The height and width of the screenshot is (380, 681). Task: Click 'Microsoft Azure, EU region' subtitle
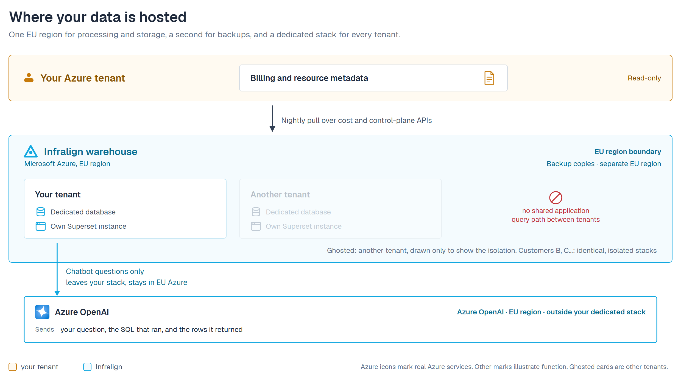[67, 164]
